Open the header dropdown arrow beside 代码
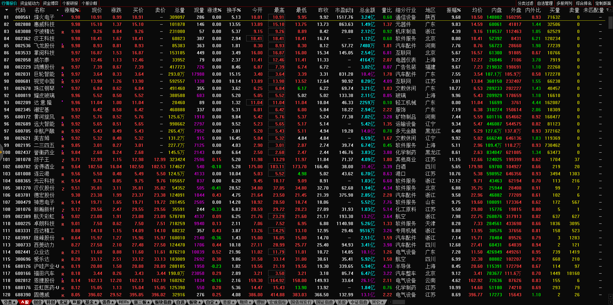The image size is (613, 305). click(x=6, y=10)
